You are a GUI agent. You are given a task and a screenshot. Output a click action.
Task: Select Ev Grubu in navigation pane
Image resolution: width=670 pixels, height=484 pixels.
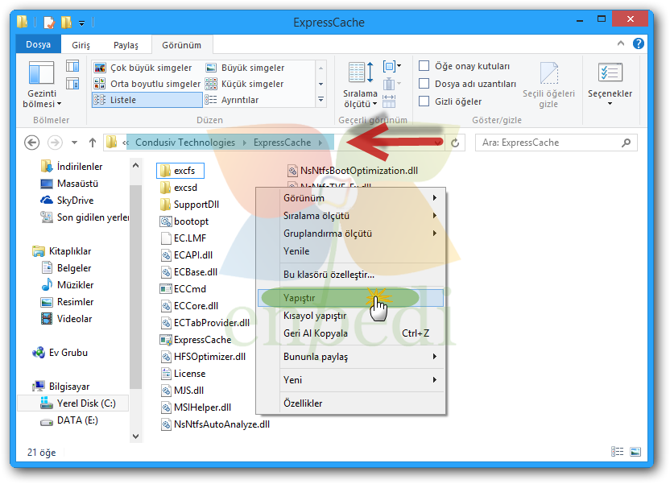[60, 353]
